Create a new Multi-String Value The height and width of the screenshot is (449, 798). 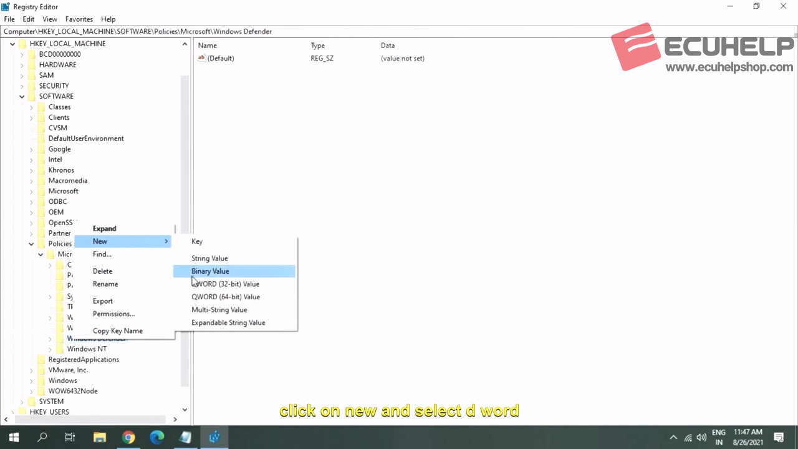(x=234, y=310)
